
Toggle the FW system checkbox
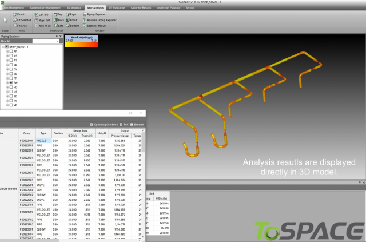click(11, 83)
